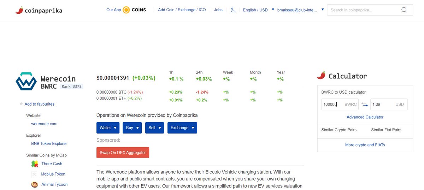Click Add to favourites
The image size is (424, 190).
pyautogui.click(x=39, y=104)
